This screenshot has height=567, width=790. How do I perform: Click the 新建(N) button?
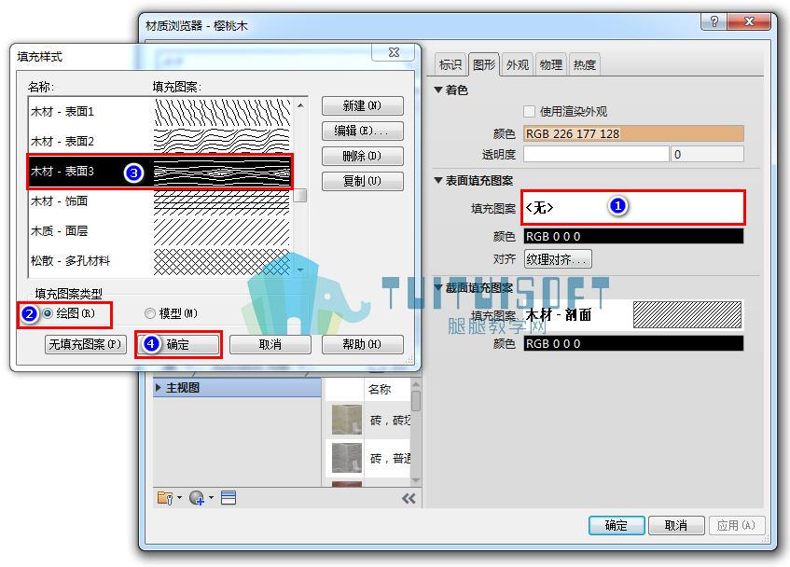click(362, 105)
